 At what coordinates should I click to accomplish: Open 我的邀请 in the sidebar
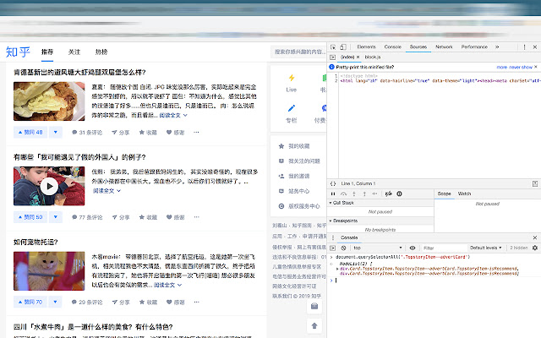tap(294, 177)
